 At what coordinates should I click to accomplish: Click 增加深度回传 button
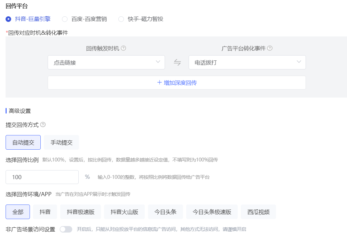click(177, 83)
